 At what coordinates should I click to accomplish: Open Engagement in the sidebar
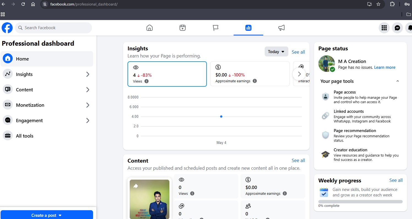(47, 121)
